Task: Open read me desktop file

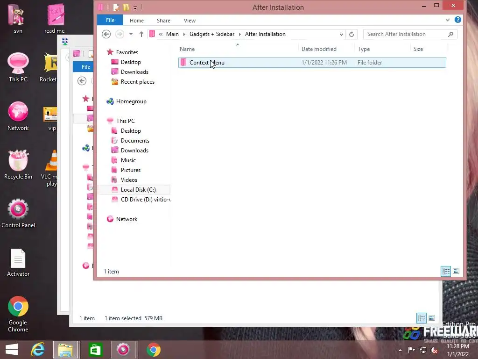Action: 54,19
